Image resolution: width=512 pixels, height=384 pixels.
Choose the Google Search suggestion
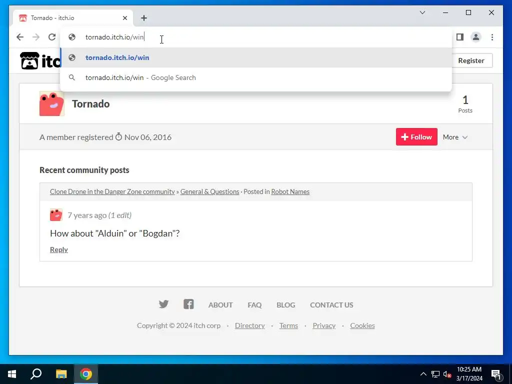click(x=256, y=77)
